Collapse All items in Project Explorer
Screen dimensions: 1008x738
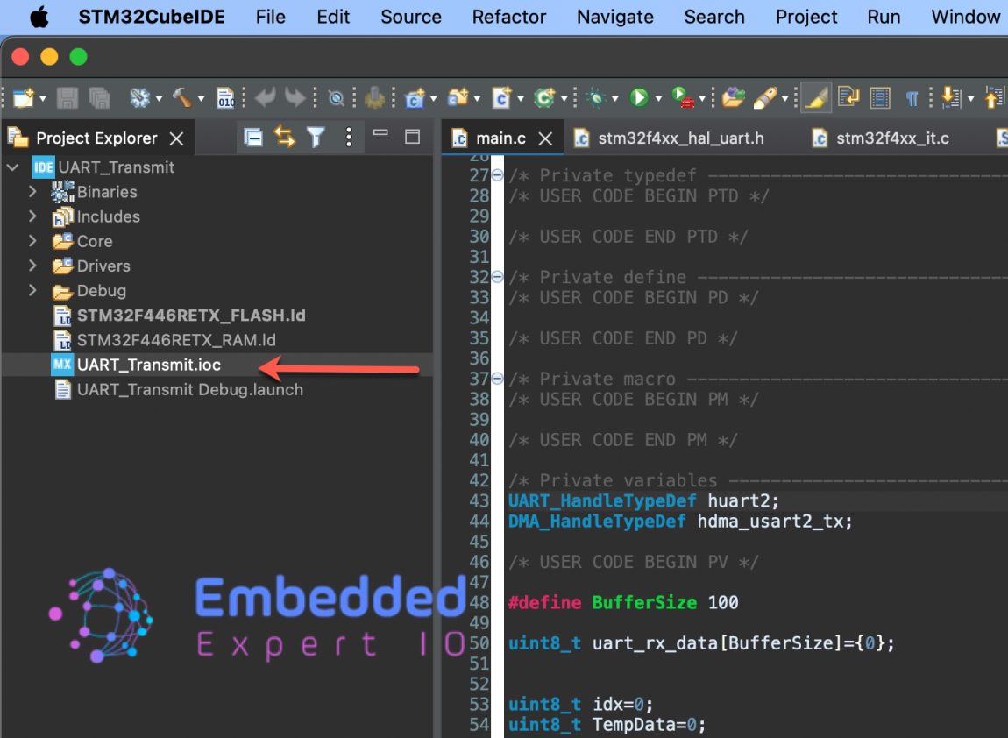253,138
